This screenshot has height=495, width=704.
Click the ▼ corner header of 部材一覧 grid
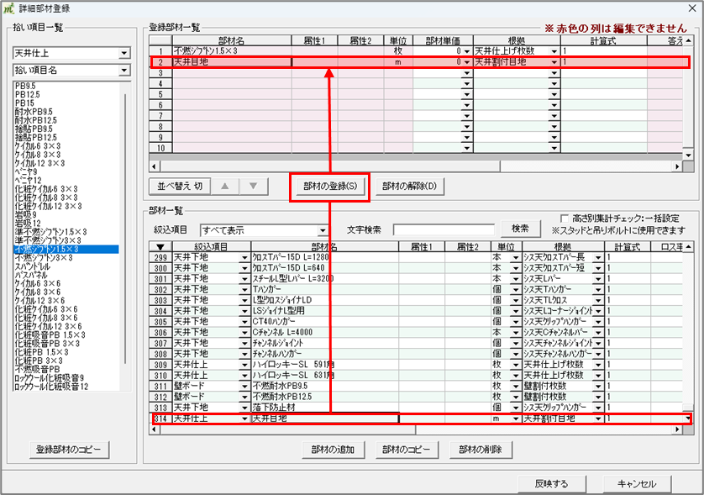click(x=160, y=246)
